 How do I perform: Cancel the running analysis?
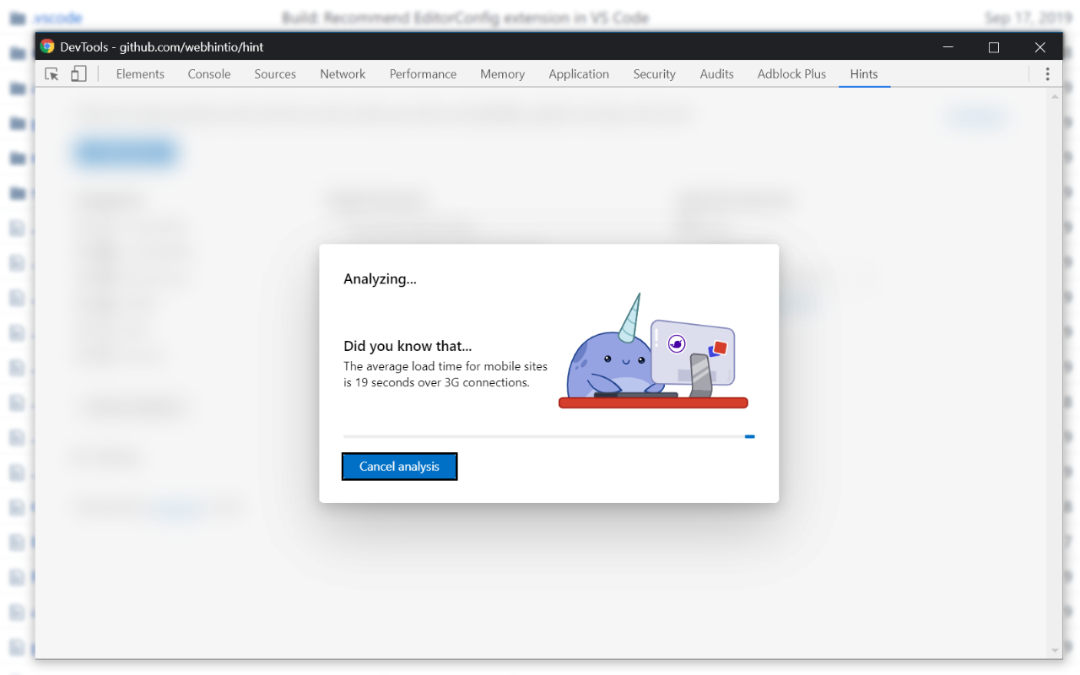tap(399, 466)
